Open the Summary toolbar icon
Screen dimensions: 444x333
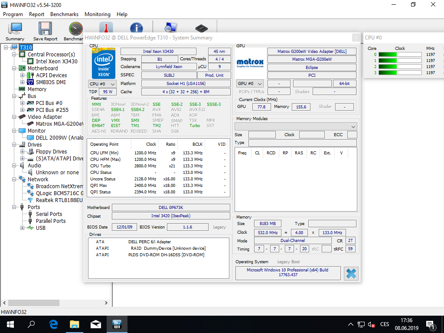click(x=15, y=29)
